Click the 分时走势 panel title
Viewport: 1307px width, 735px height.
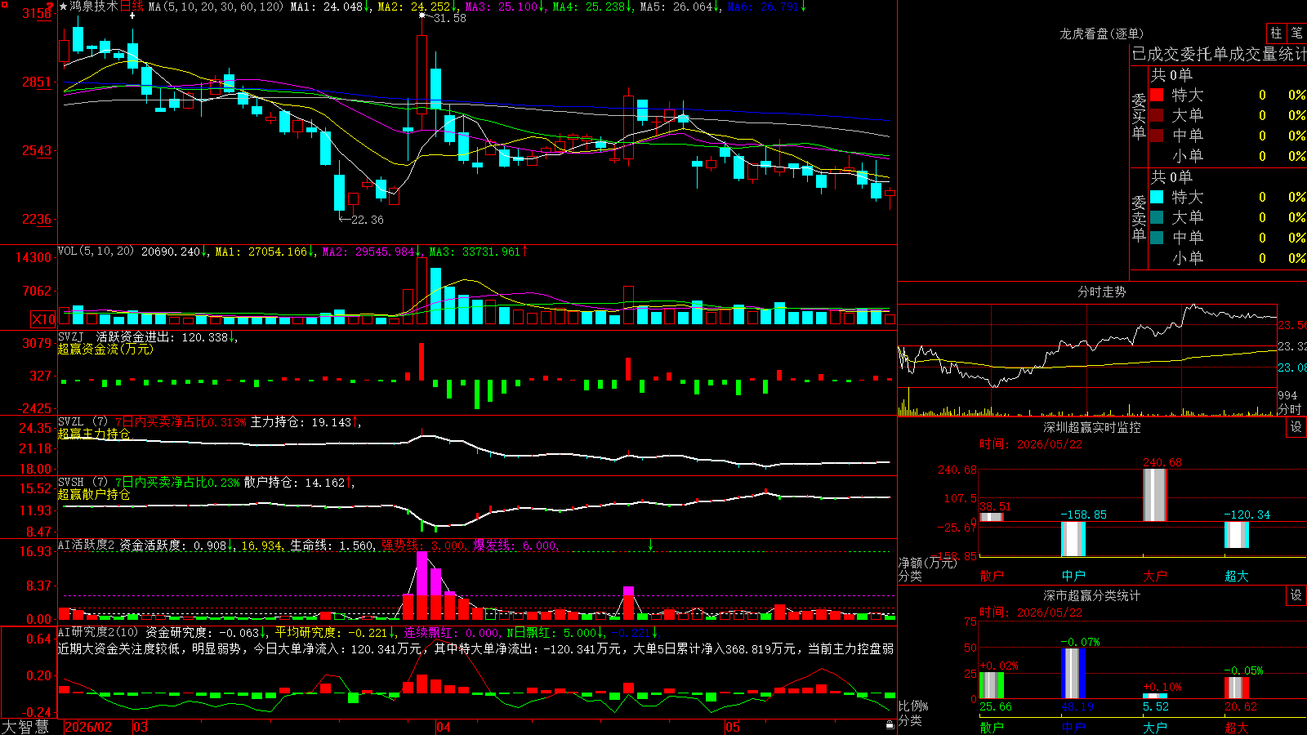click(1101, 292)
